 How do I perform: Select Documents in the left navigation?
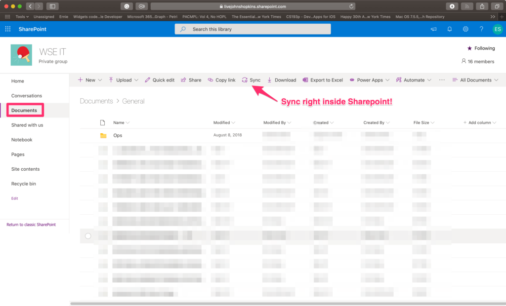click(24, 110)
